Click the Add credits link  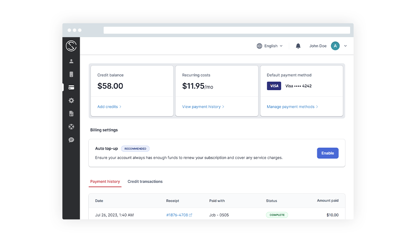tap(109, 107)
